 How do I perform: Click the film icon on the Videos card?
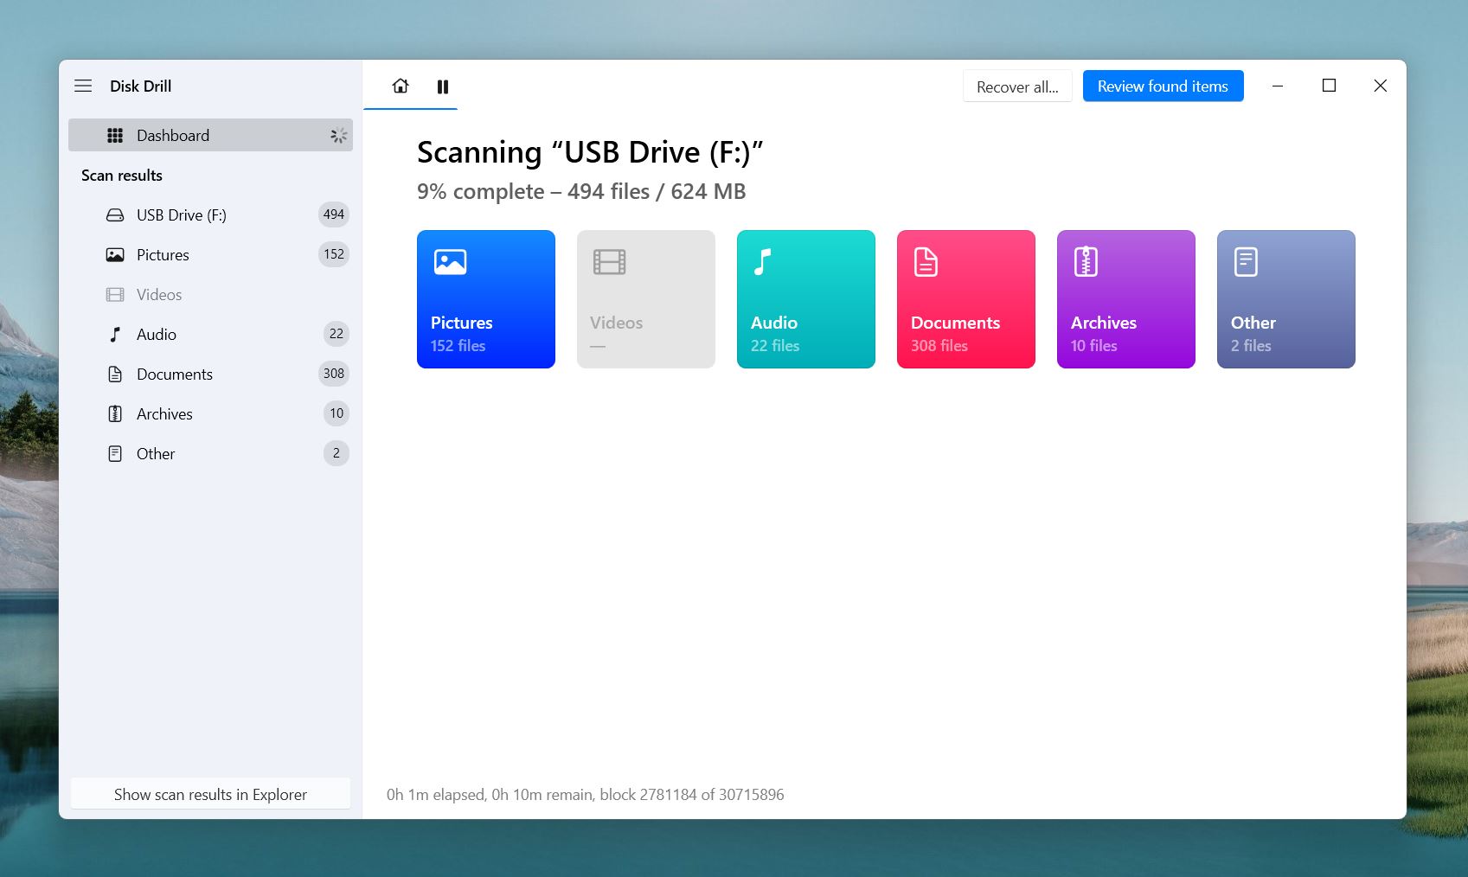(x=610, y=261)
